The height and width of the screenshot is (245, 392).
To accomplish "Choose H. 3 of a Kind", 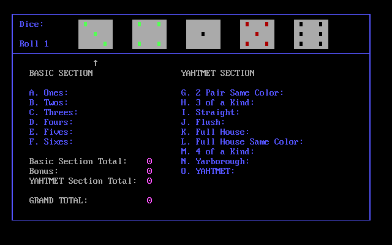I will click(x=217, y=103).
